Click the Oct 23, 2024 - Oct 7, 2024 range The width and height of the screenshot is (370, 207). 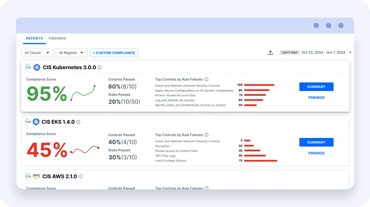pyautogui.click(x=323, y=52)
